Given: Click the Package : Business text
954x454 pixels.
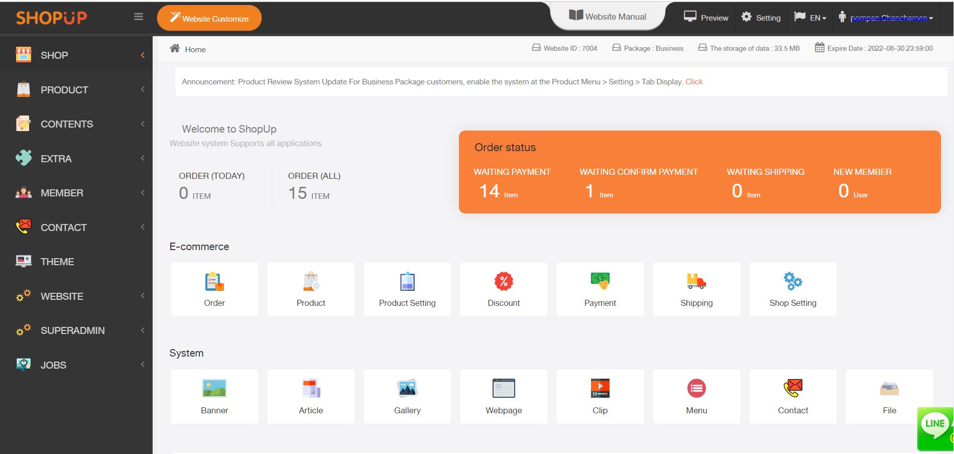Looking at the screenshot, I should [654, 48].
